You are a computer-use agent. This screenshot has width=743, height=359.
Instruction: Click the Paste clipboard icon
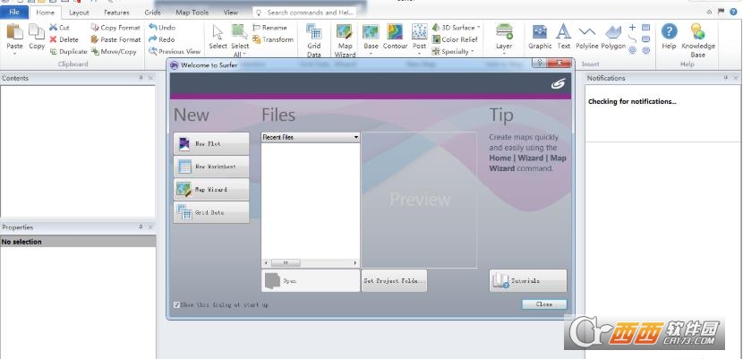point(14,32)
